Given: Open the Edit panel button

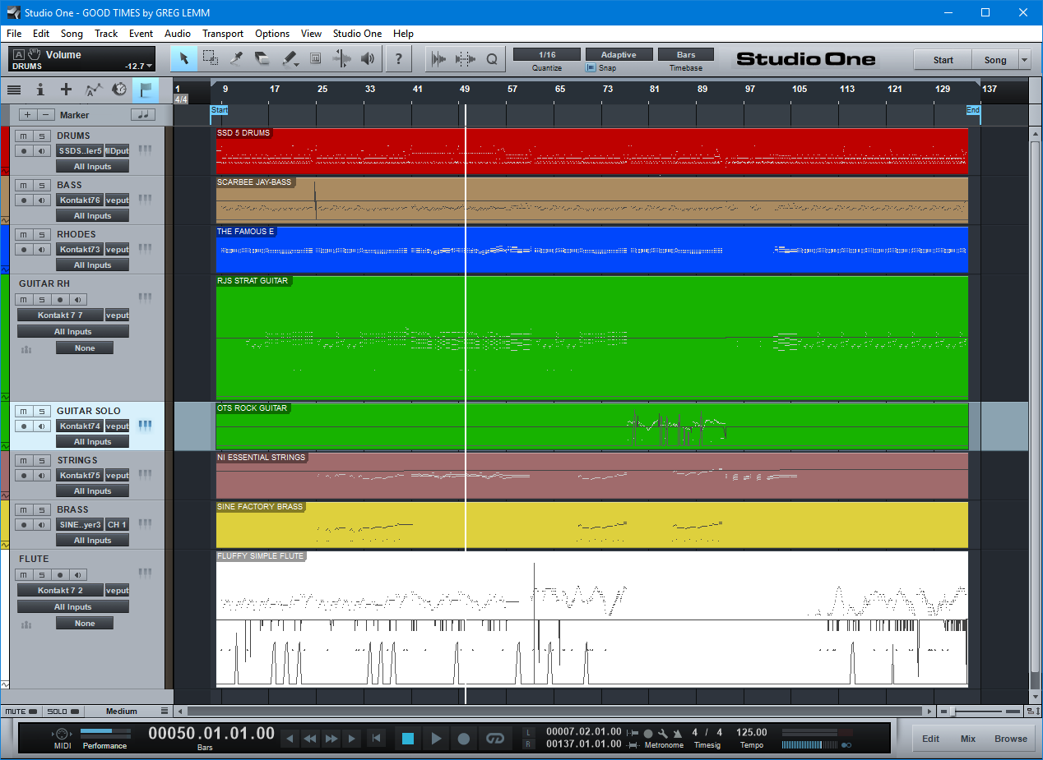Looking at the screenshot, I should 930,739.
